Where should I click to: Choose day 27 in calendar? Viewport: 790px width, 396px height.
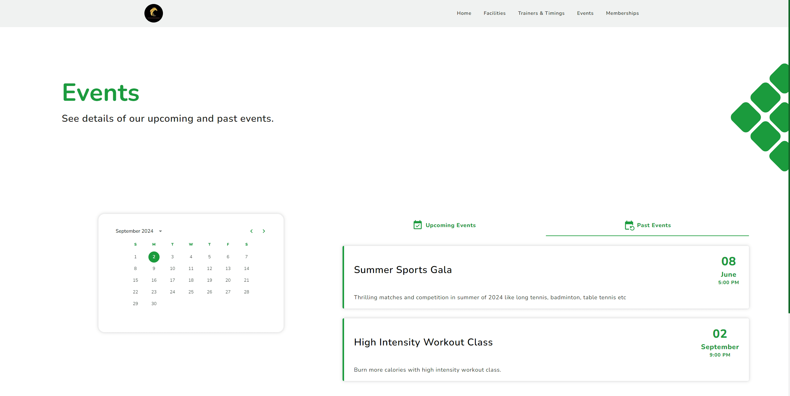[x=228, y=292]
